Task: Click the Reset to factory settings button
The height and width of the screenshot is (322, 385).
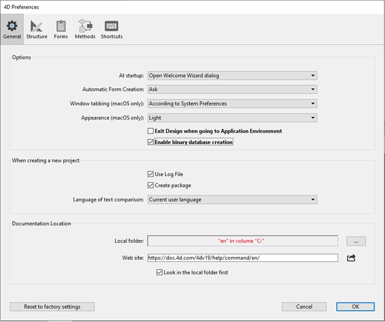Action: click(x=52, y=307)
